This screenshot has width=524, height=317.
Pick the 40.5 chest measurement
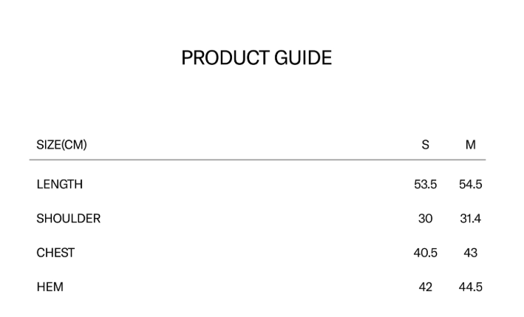tap(425, 253)
